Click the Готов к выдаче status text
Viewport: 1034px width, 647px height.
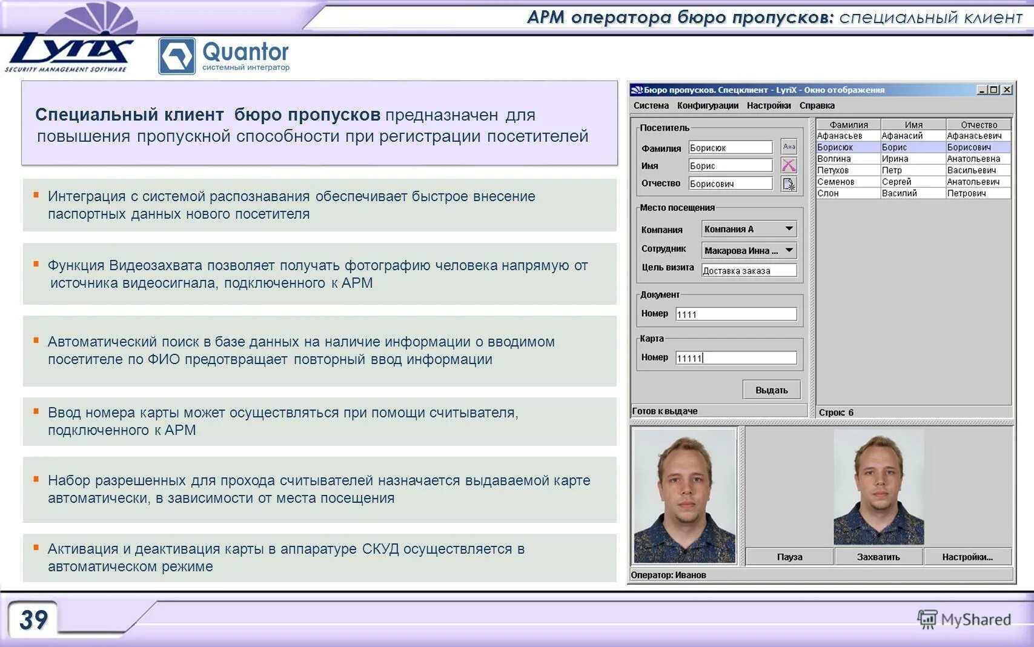click(664, 411)
